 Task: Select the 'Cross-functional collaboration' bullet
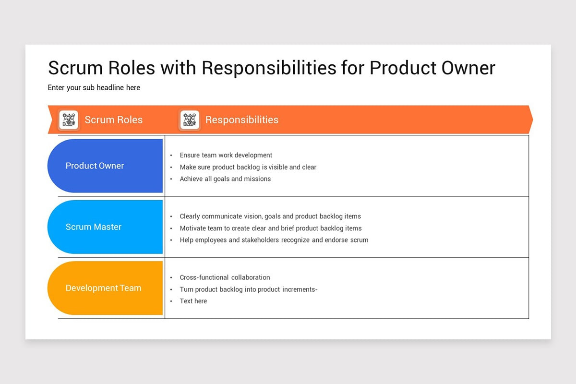point(225,277)
